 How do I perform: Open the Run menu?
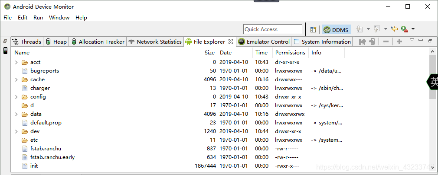point(38,18)
